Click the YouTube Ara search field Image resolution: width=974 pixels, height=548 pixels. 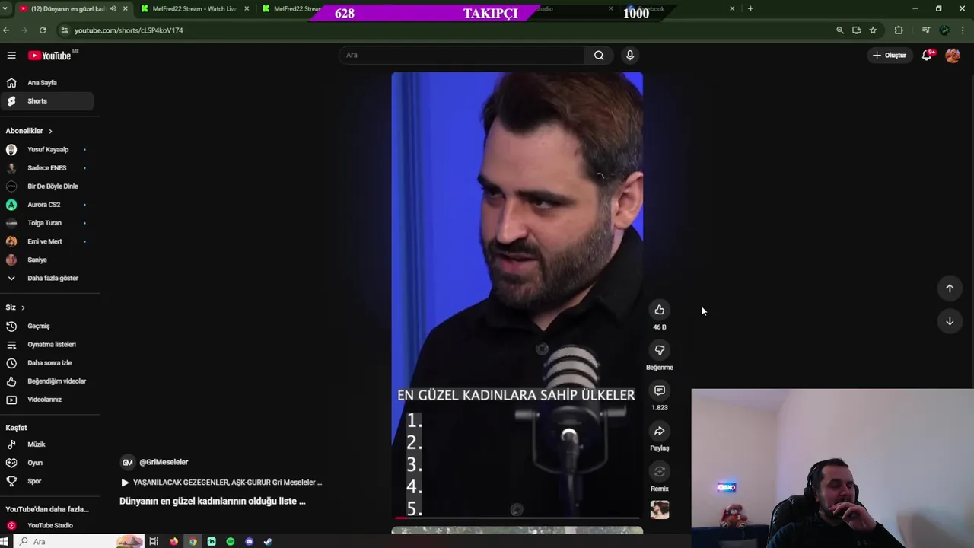coord(461,56)
